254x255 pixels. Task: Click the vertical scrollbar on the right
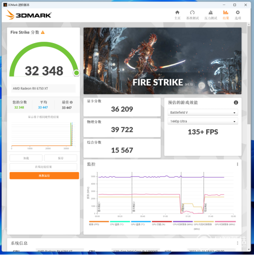click(249, 75)
